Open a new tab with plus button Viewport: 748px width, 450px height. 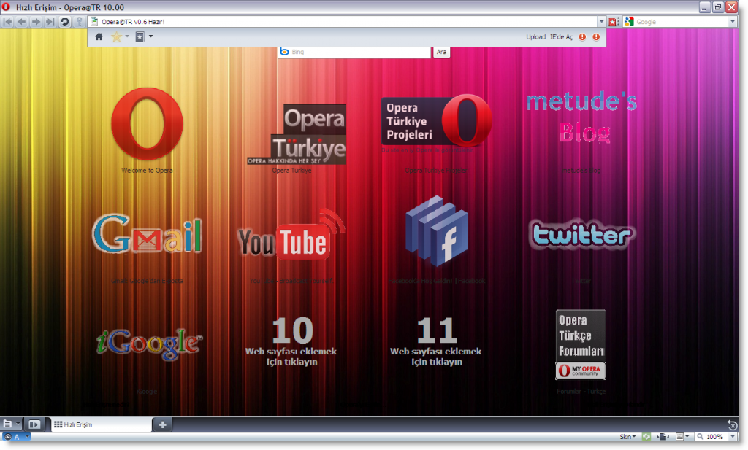click(x=163, y=424)
